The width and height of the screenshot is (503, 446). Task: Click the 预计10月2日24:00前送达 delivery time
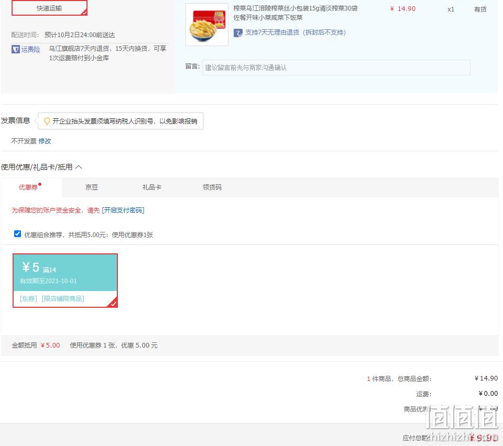(x=80, y=35)
